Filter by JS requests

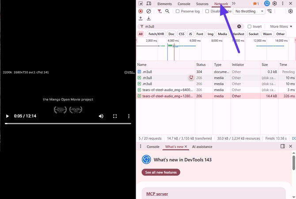(190, 34)
